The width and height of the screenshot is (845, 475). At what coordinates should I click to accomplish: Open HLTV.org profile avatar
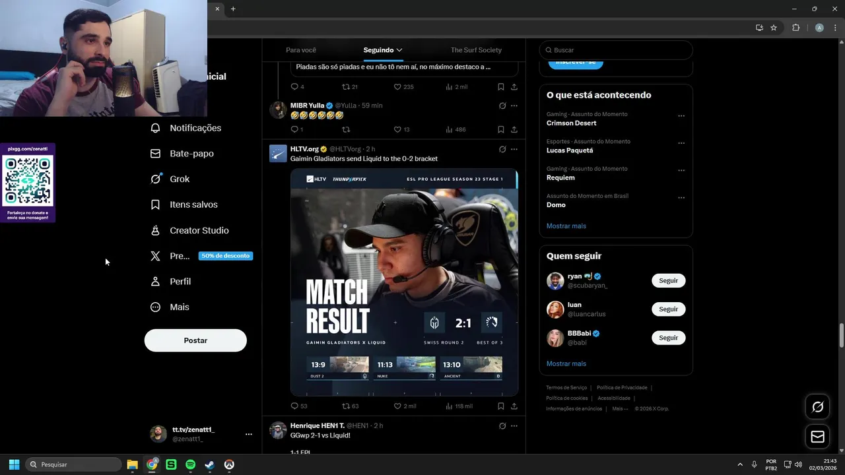(278, 154)
